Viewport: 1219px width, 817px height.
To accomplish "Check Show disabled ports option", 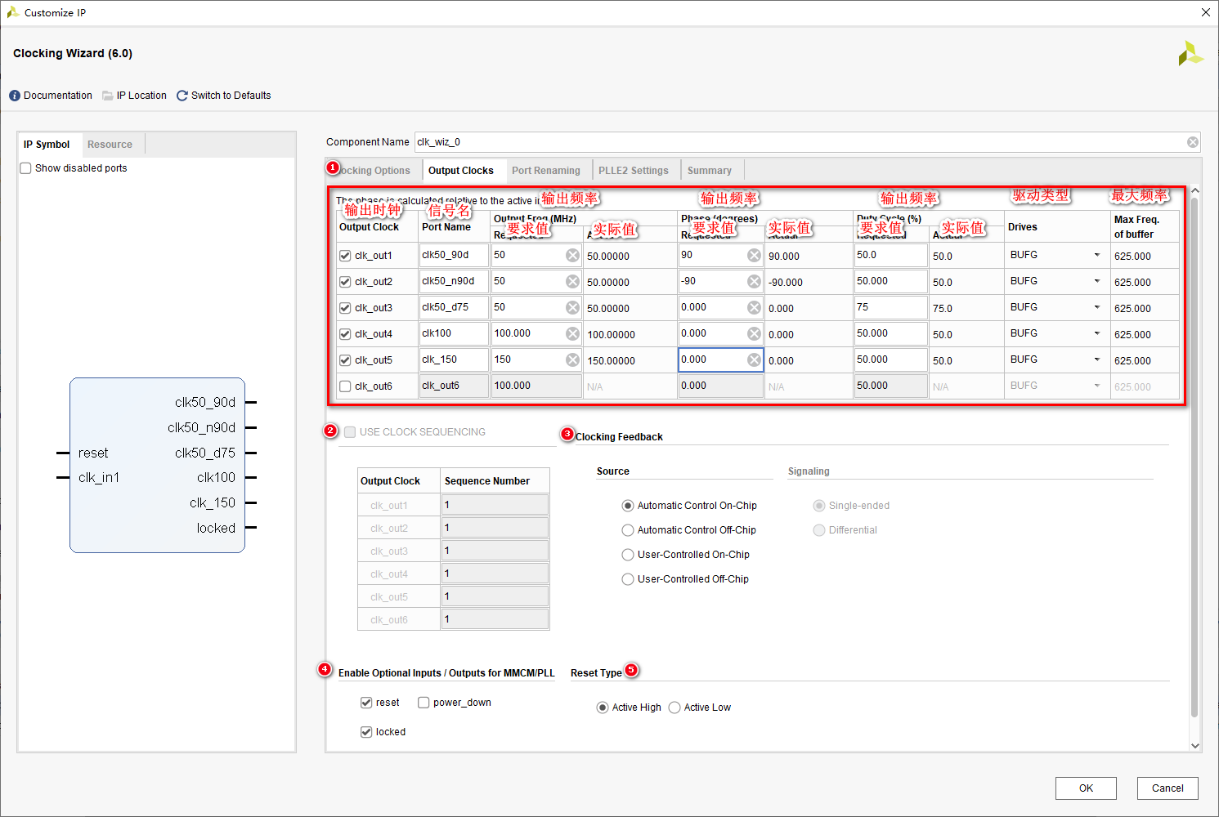I will point(26,168).
